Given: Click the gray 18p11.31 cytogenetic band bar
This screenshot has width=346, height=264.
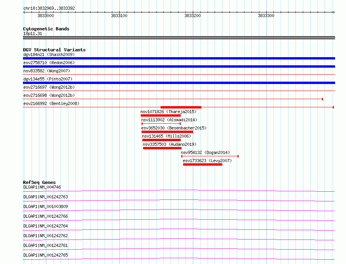Looking at the screenshot, I should click(x=179, y=38).
